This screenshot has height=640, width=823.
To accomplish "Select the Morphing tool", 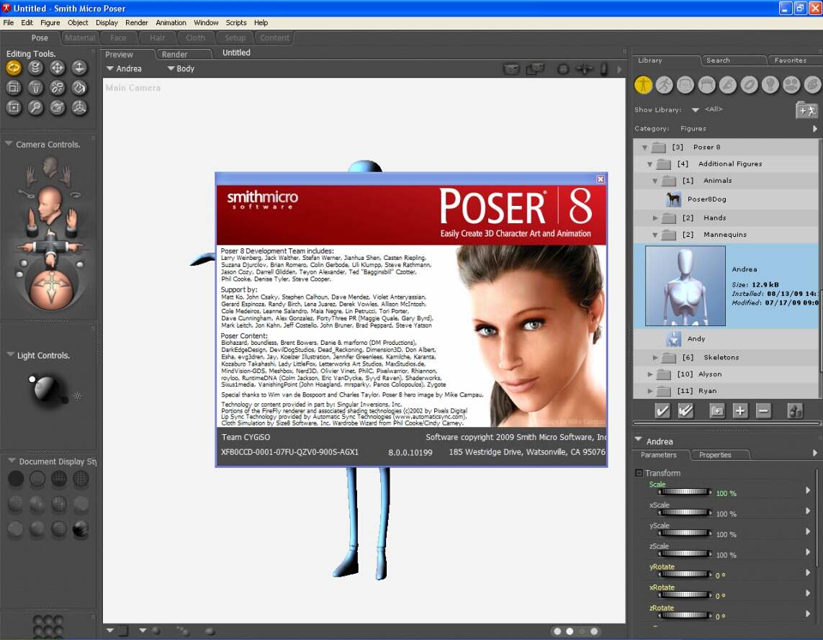I will coord(57,107).
